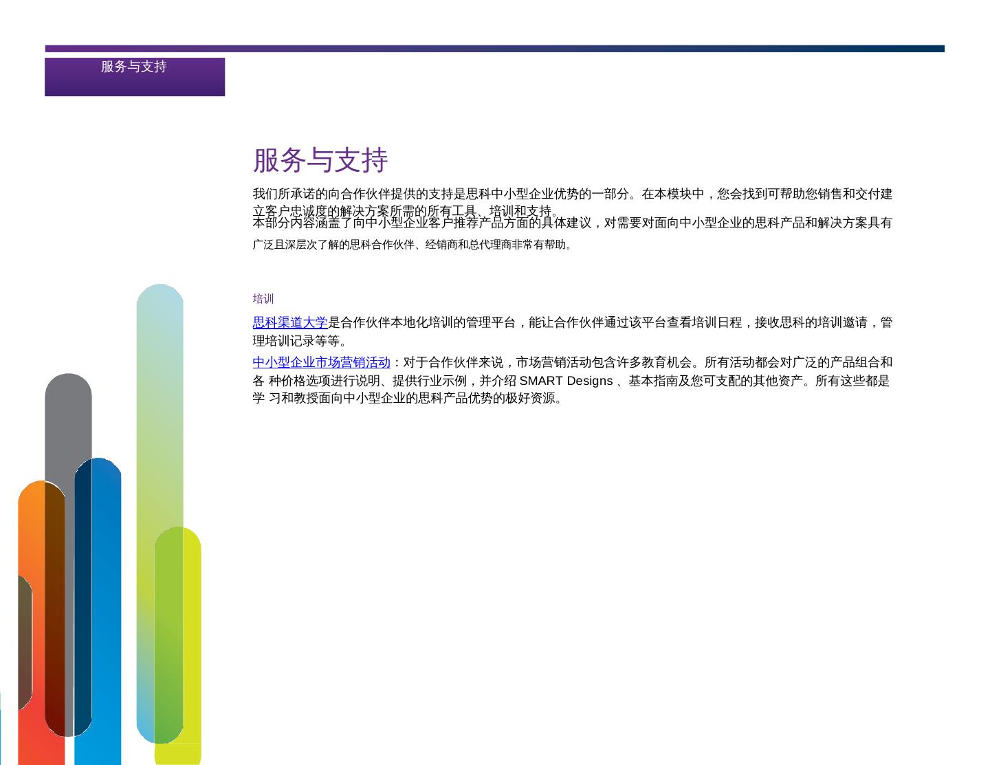Click the 培训 section subheading

click(263, 298)
